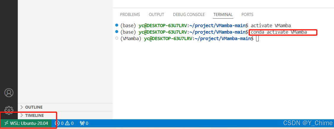The height and width of the screenshot is (129, 334).
Task: Switch to the OUTPUT tab
Action: click(x=156, y=15)
